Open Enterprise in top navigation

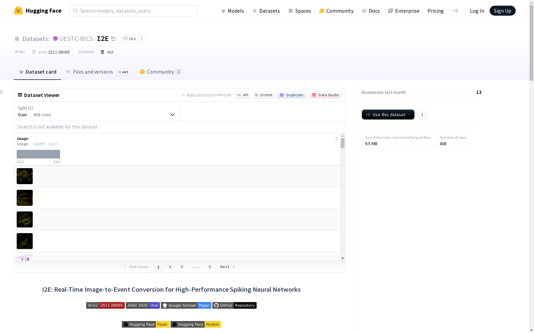pyautogui.click(x=404, y=11)
